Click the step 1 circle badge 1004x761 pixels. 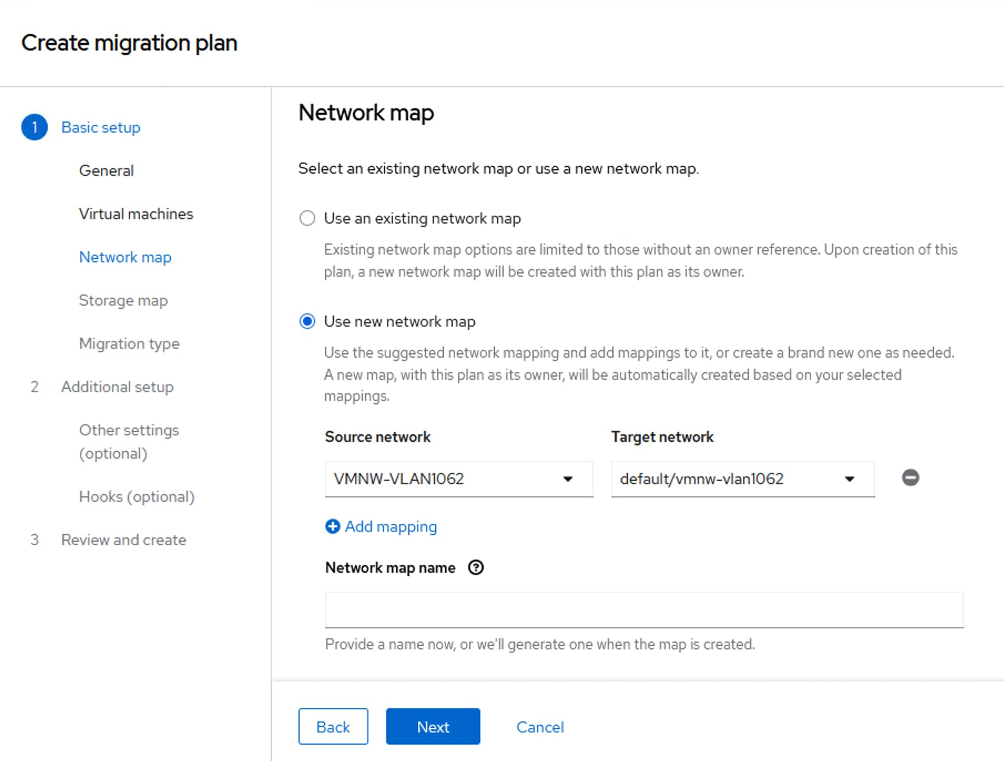(x=34, y=127)
